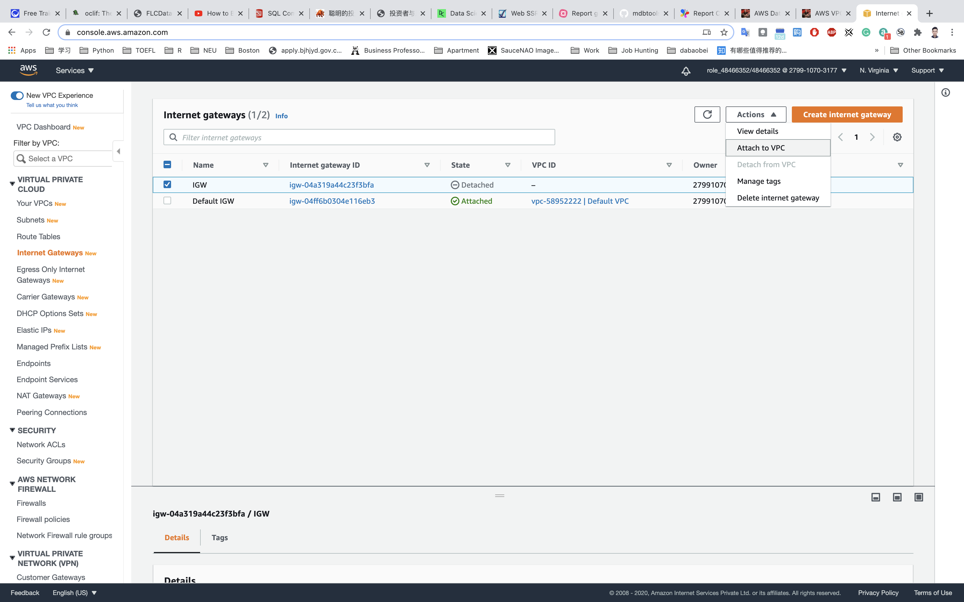This screenshot has width=964, height=602.
Task: Collapse the left navigation pane arrow
Action: (x=118, y=151)
